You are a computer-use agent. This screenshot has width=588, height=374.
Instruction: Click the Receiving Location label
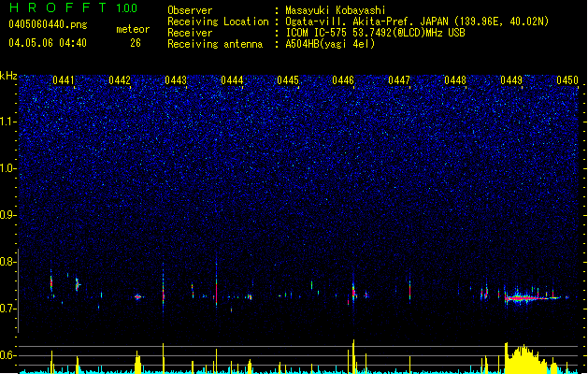pos(218,22)
